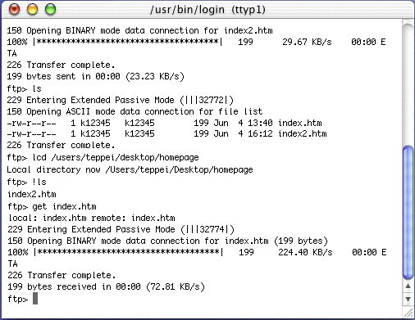This screenshot has height=320, width=415.
Task: Click '150 Opening BINARY mode' line for index.htm (199 bytes)
Action: point(167,241)
